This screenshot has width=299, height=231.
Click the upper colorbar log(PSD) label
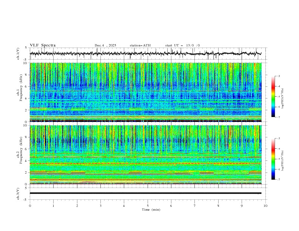283,99
